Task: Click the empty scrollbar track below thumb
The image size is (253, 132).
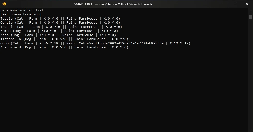Action: pyautogui.click(x=251, y=73)
